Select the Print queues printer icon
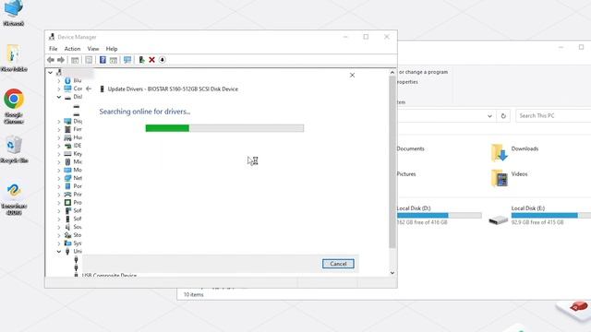Image resolution: width=591 pixels, height=332 pixels. pyautogui.click(x=67, y=195)
